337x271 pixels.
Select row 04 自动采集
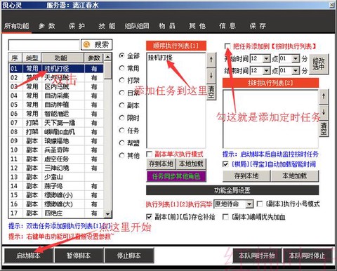(x=56, y=95)
